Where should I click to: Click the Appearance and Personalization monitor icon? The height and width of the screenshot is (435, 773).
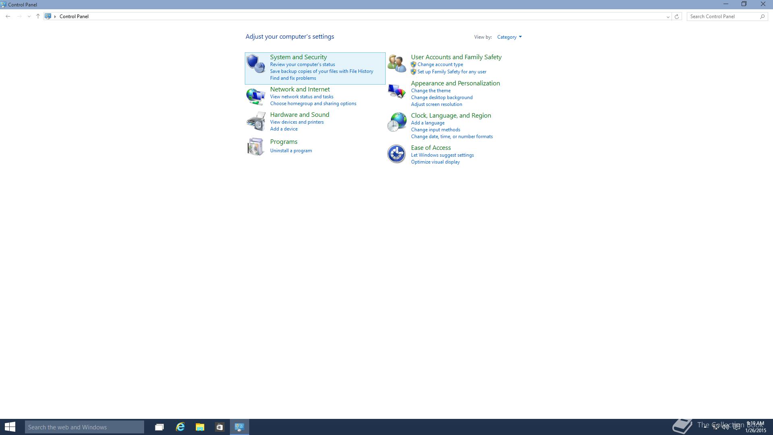point(397,91)
